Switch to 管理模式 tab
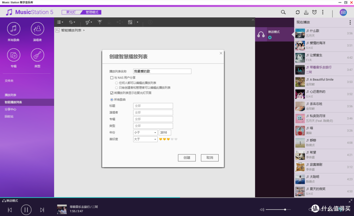 92,12
